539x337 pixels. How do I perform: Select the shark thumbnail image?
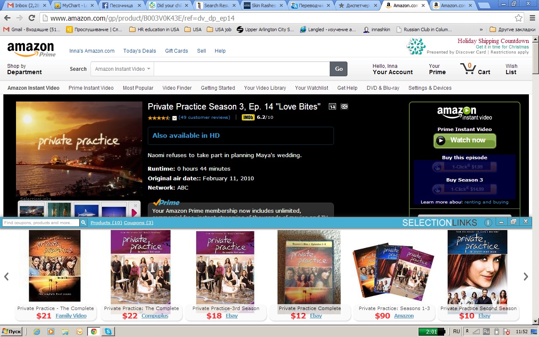pyautogui.click(x=86, y=211)
